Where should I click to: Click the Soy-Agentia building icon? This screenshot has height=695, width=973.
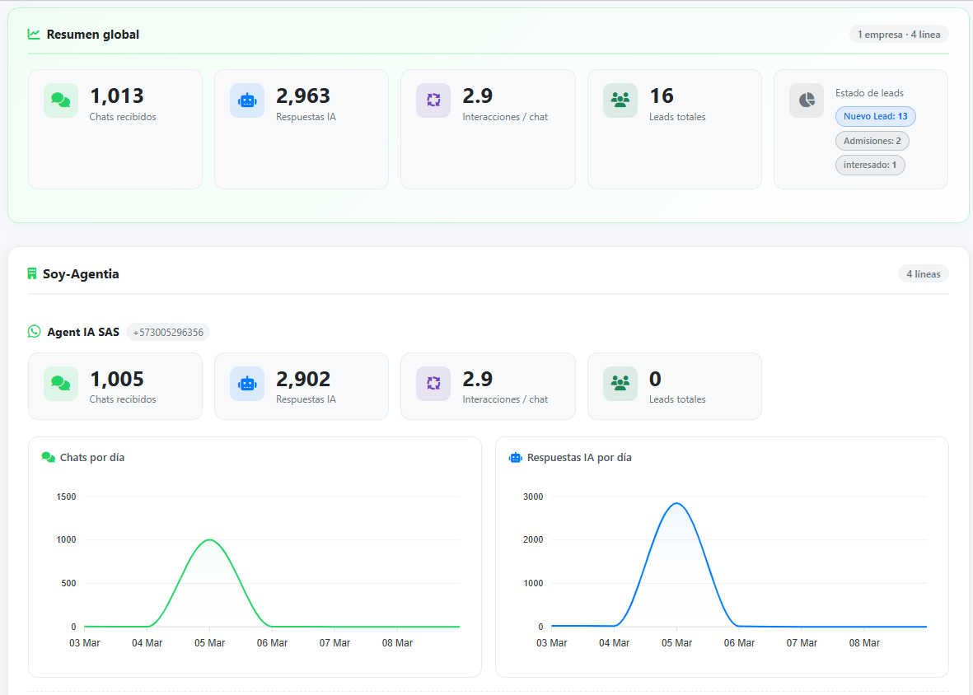[32, 273]
